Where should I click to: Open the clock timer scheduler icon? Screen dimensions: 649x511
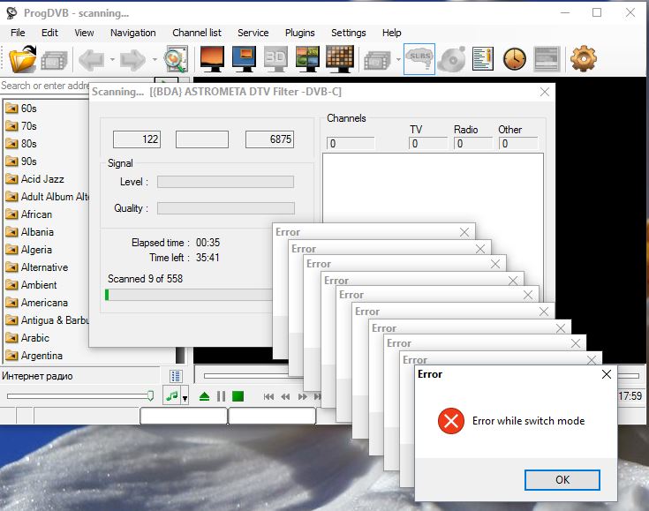pos(514,59)
